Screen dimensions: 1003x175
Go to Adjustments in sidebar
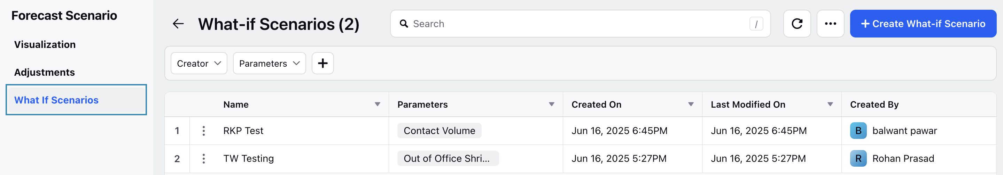point(44,73)
